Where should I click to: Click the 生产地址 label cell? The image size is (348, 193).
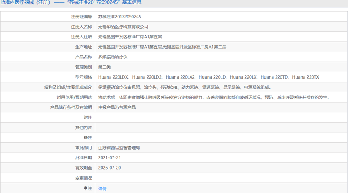pos(48,47)
